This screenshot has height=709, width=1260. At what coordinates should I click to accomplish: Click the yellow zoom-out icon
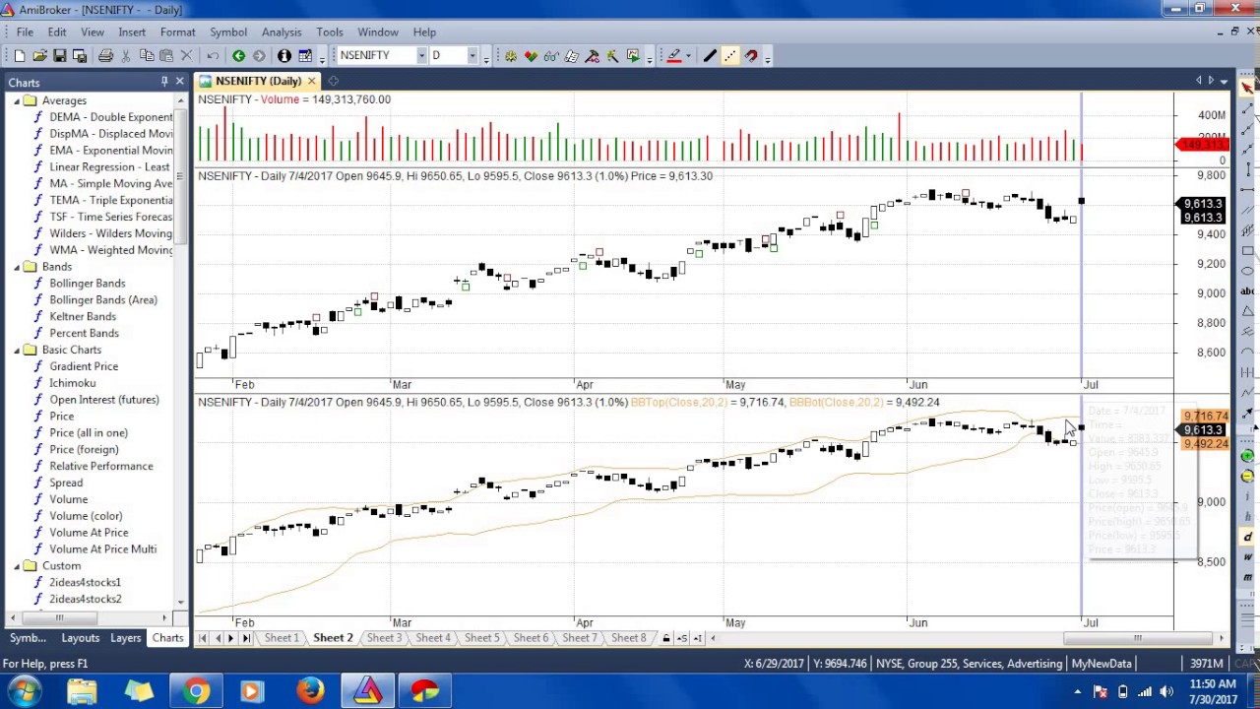pyautogui.click(x=1247, y=477)
